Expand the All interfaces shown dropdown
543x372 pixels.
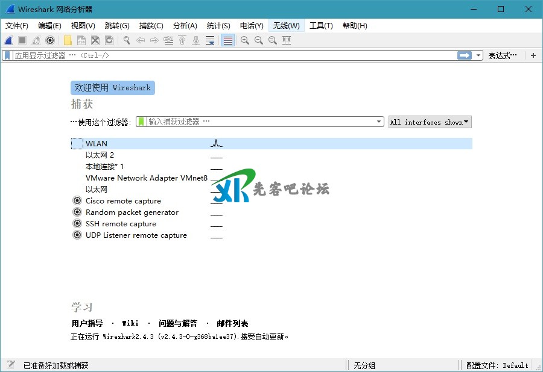pyautogui.click(x=430, y=122)
